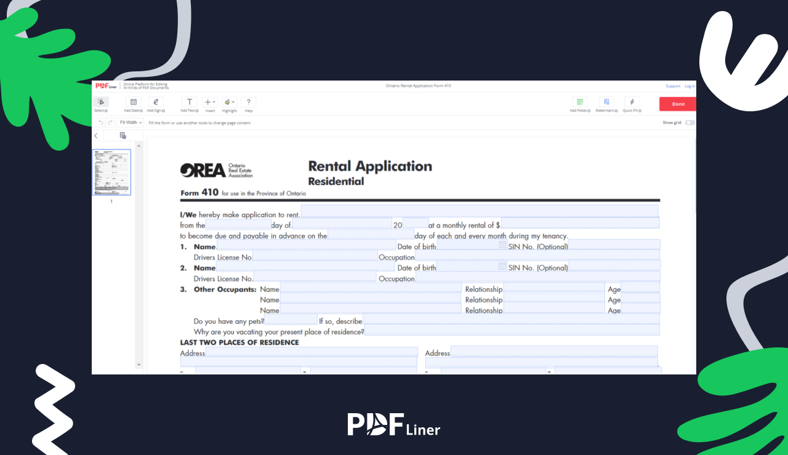Collapse the thumbnails sidebar with the arrow
This screenshot has height=455, width=788.
click(x=96, y=135)
